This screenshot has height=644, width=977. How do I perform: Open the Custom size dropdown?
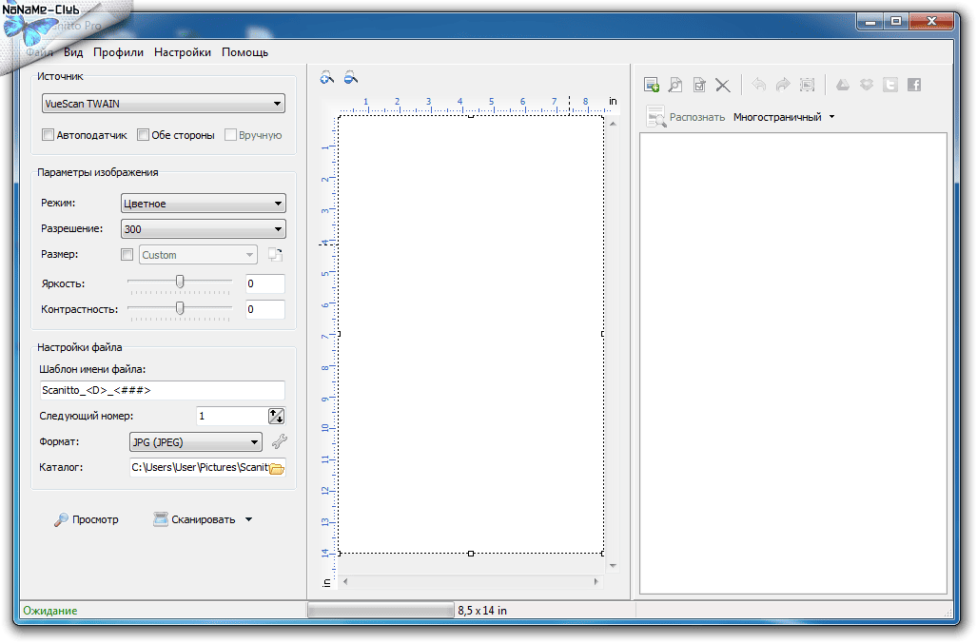198,255
